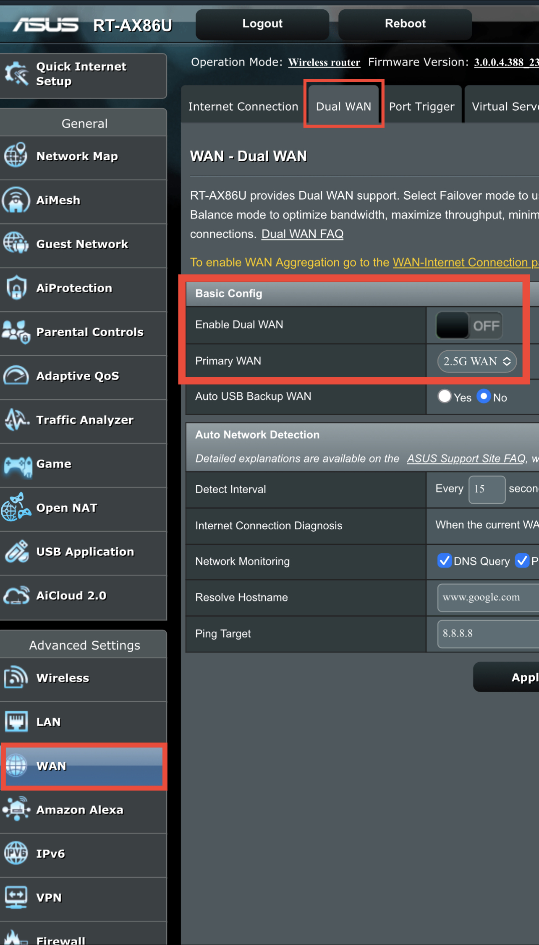The image size is (539, 945).
Task: Click the AiMesh icon
Action: point(16,200)
